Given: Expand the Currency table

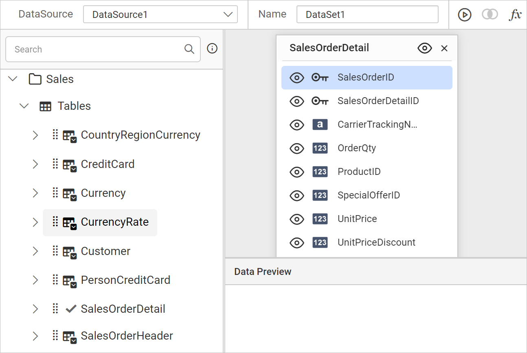Looking at the screenshot, I should (x=35, y=193).
